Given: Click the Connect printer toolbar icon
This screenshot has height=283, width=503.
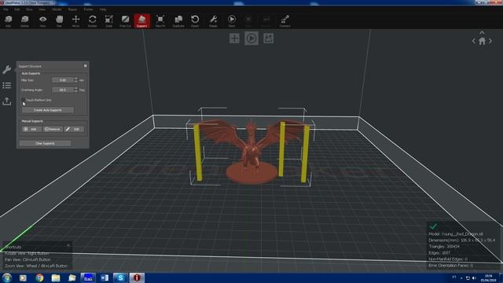Looking at the screenshot, I should click(x=285, y=21).
